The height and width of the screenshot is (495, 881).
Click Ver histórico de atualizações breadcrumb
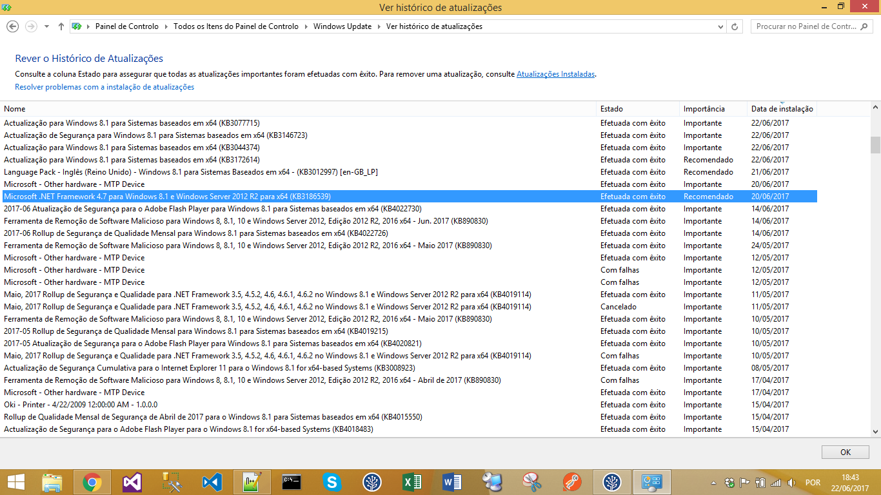[x=434, y=26]
